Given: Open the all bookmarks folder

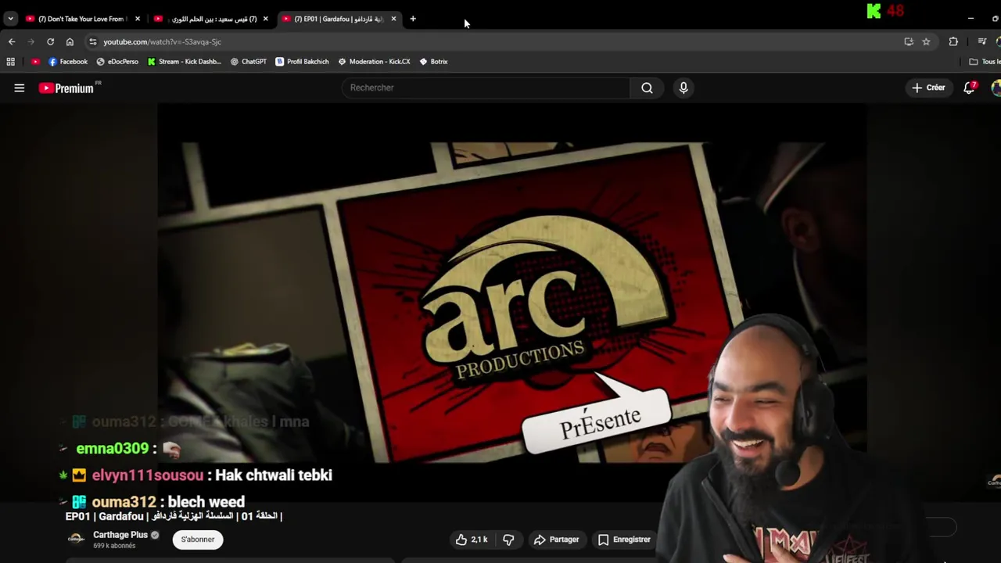Looking at the screenshot, I should [984, 62].
